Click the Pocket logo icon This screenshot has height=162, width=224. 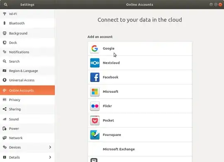pos(95,121)
